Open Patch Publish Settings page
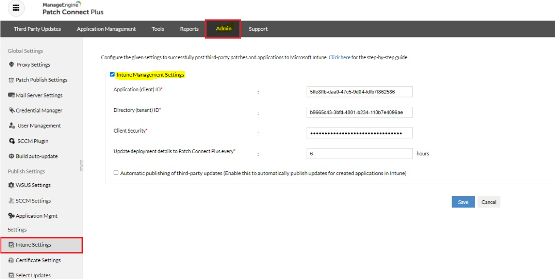Image resolution: width=555 pixels, height=279 pixels. tap(41, 80)
